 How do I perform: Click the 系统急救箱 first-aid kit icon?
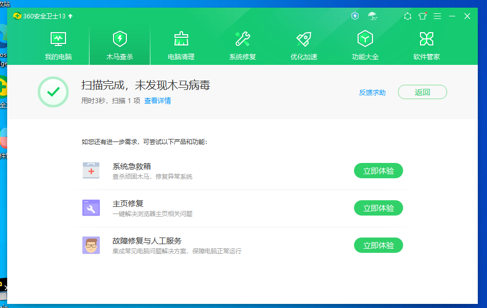[x=91, y=171]
